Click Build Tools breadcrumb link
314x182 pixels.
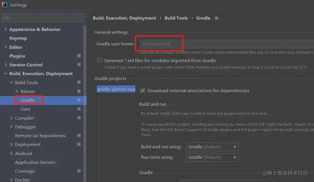(176, 18)
